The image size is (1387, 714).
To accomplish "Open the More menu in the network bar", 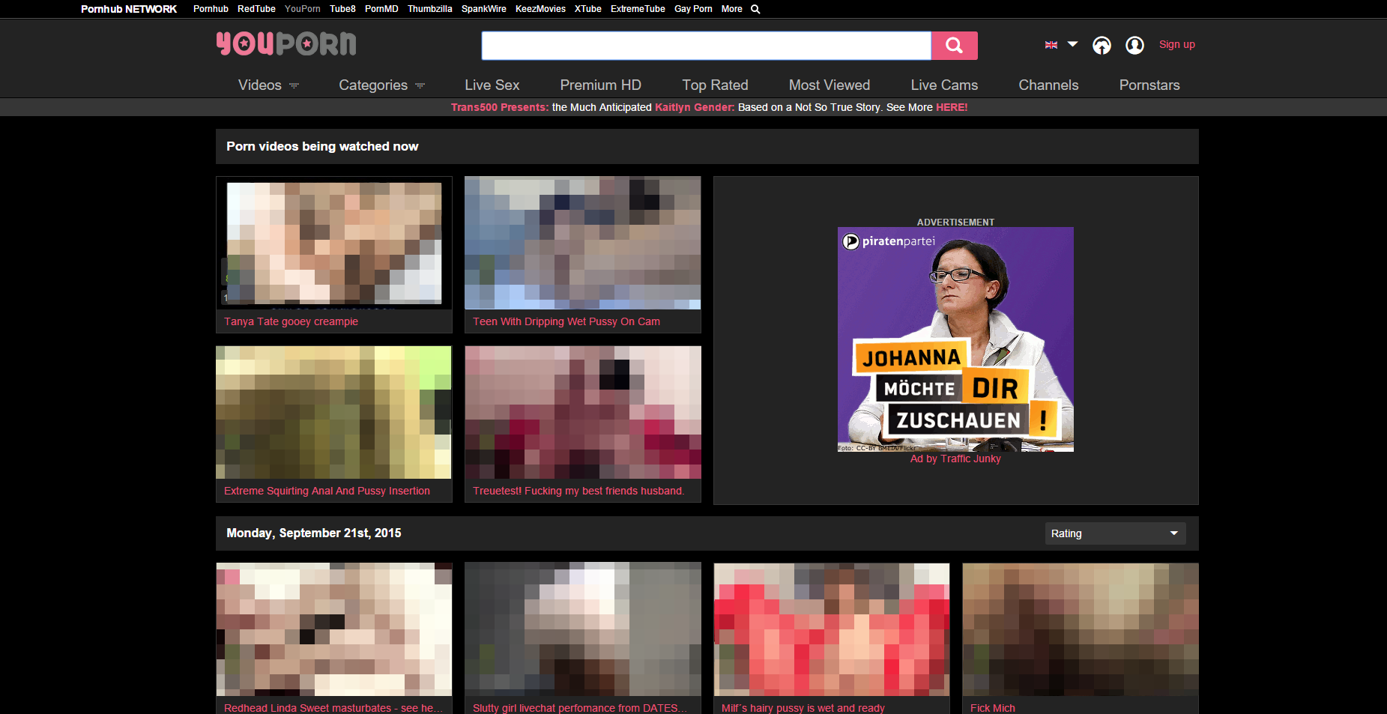I will coord(731,9).
